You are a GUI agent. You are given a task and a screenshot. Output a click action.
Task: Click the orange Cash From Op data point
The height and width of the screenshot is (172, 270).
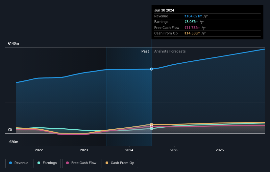click(151, 124)
